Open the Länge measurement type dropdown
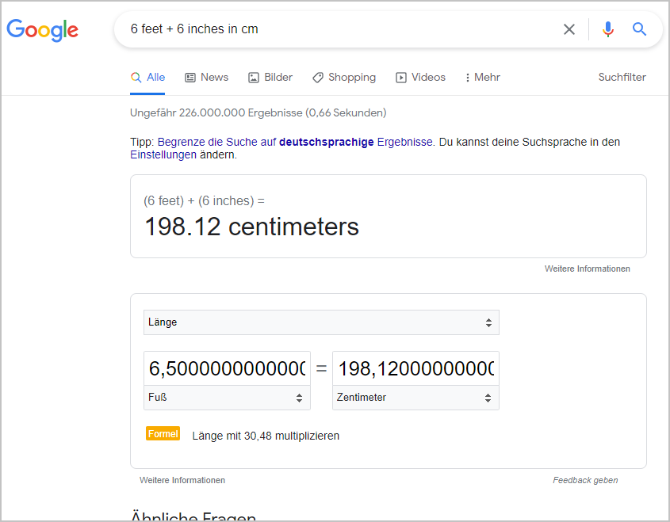The height and width of the screenshot is (522, 670). click(x=320, y=322)
